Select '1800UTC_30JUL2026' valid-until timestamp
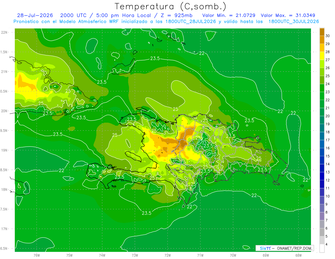This screenshot has height=259, width=335. (294, 22)
